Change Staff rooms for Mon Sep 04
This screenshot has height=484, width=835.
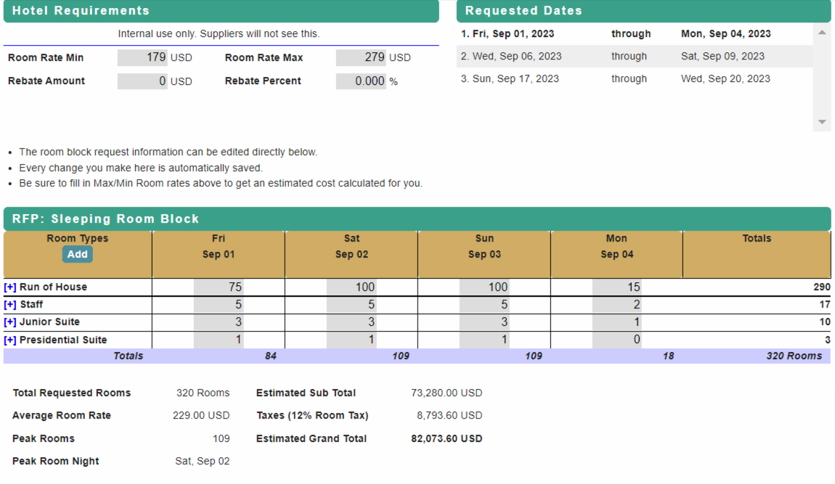[617, 305]
